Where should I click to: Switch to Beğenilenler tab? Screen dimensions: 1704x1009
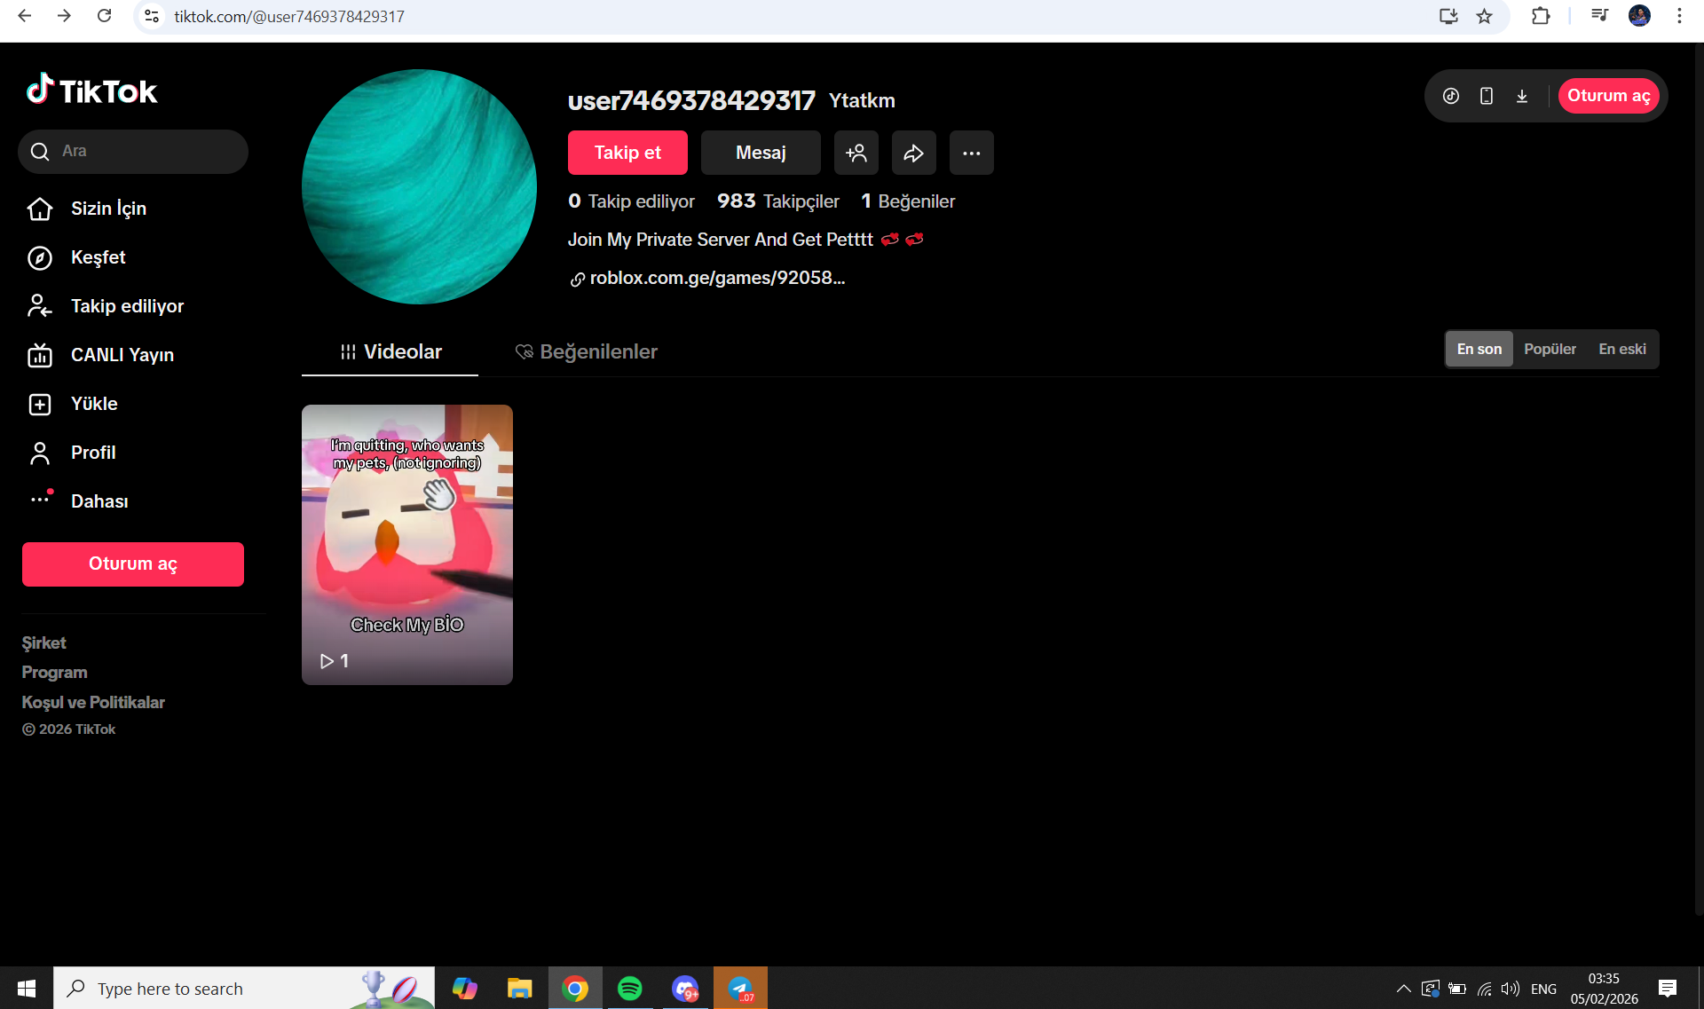(x=587, y=352)
